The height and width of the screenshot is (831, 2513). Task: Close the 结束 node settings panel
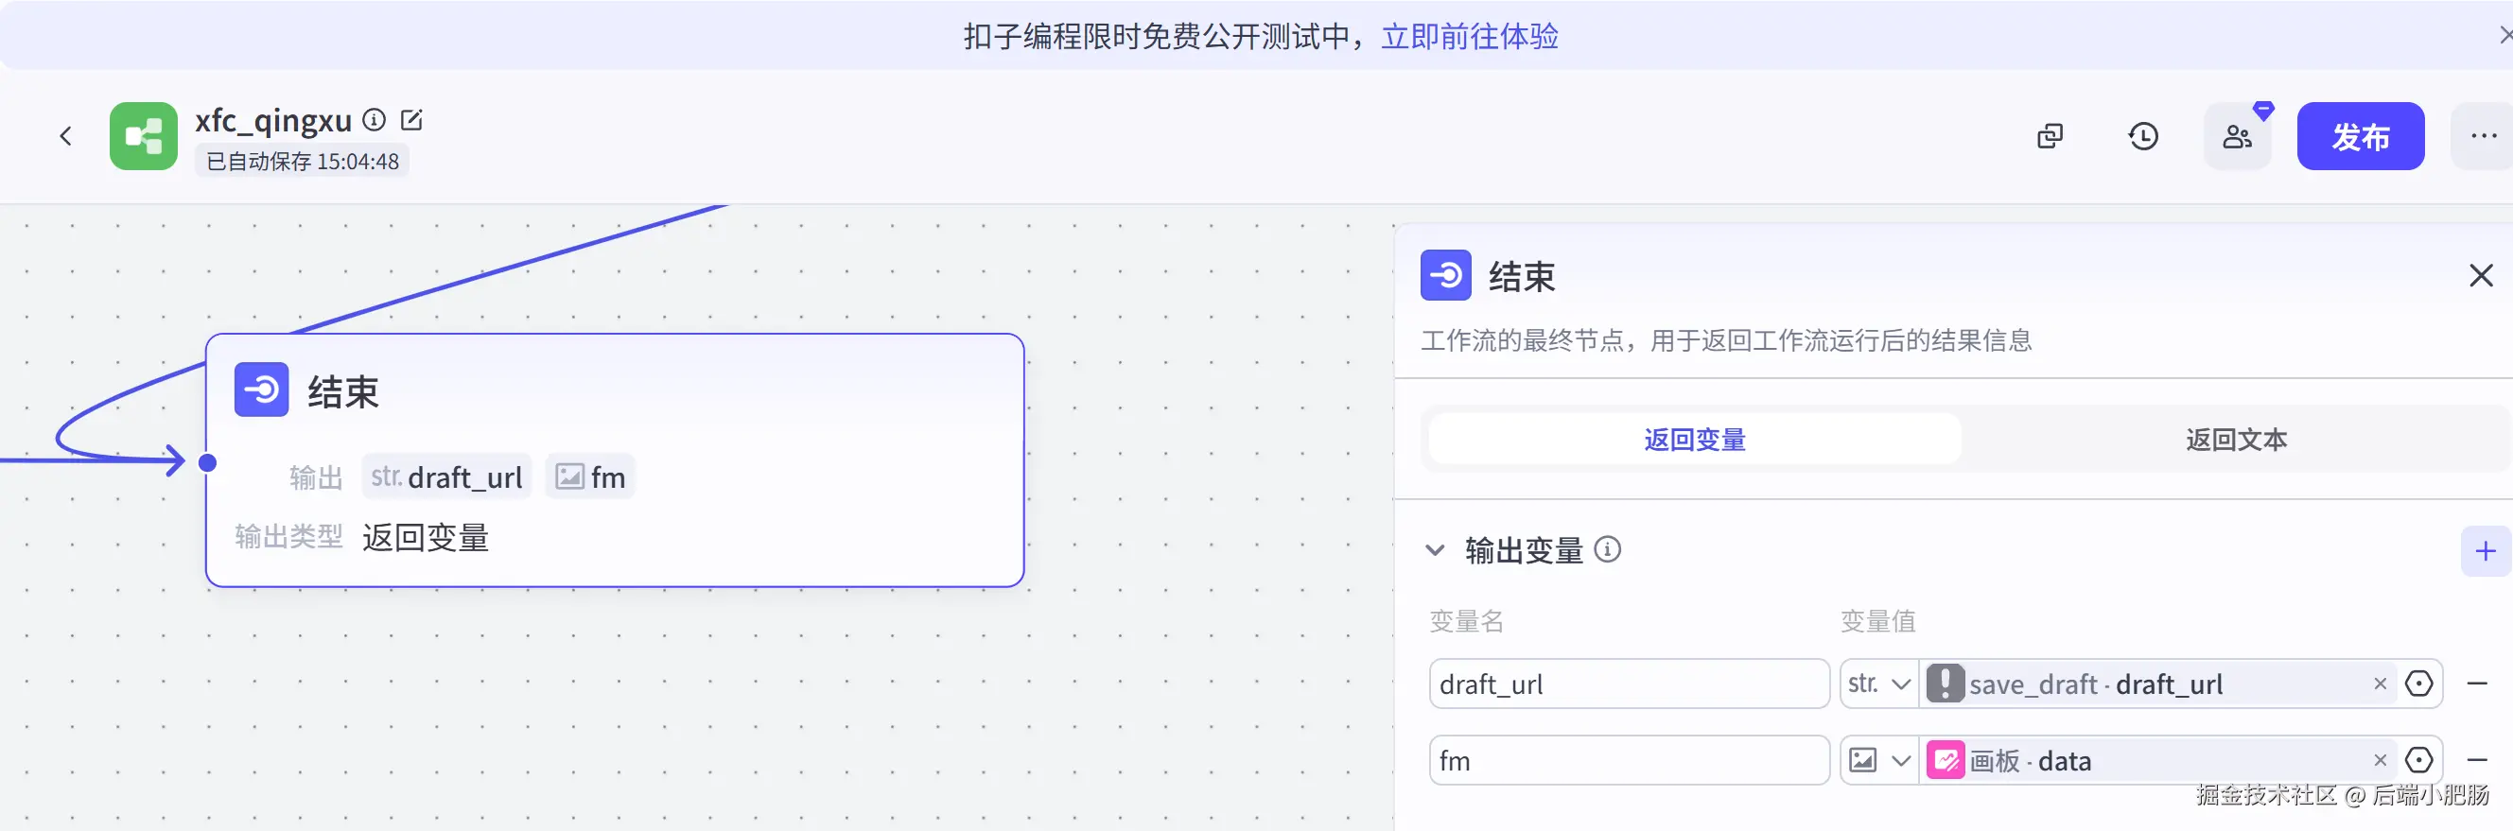2481,276
